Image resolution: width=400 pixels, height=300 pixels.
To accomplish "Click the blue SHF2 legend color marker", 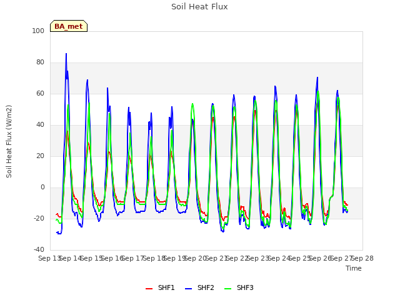I will coord(188,289).
